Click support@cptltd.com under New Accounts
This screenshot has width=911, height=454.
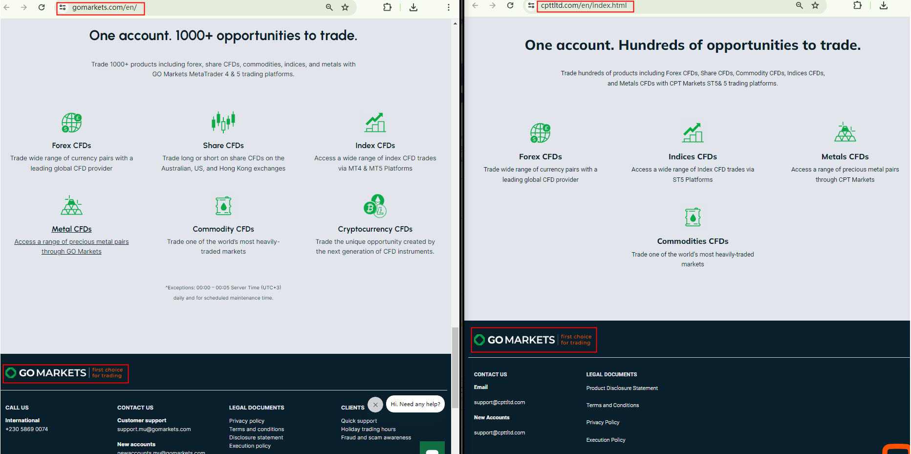pyautogui.click(x=499, y=432)
